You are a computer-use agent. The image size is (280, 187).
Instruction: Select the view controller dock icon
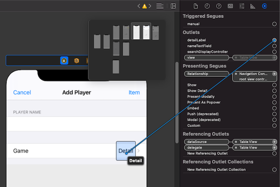pyautogui.click(x=64, y=61)
